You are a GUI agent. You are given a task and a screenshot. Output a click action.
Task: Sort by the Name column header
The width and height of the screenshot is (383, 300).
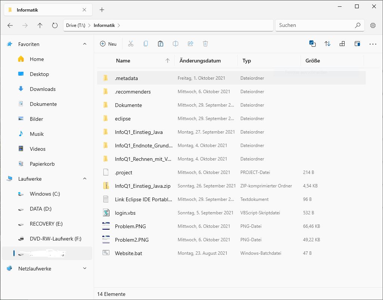(136, 61)
